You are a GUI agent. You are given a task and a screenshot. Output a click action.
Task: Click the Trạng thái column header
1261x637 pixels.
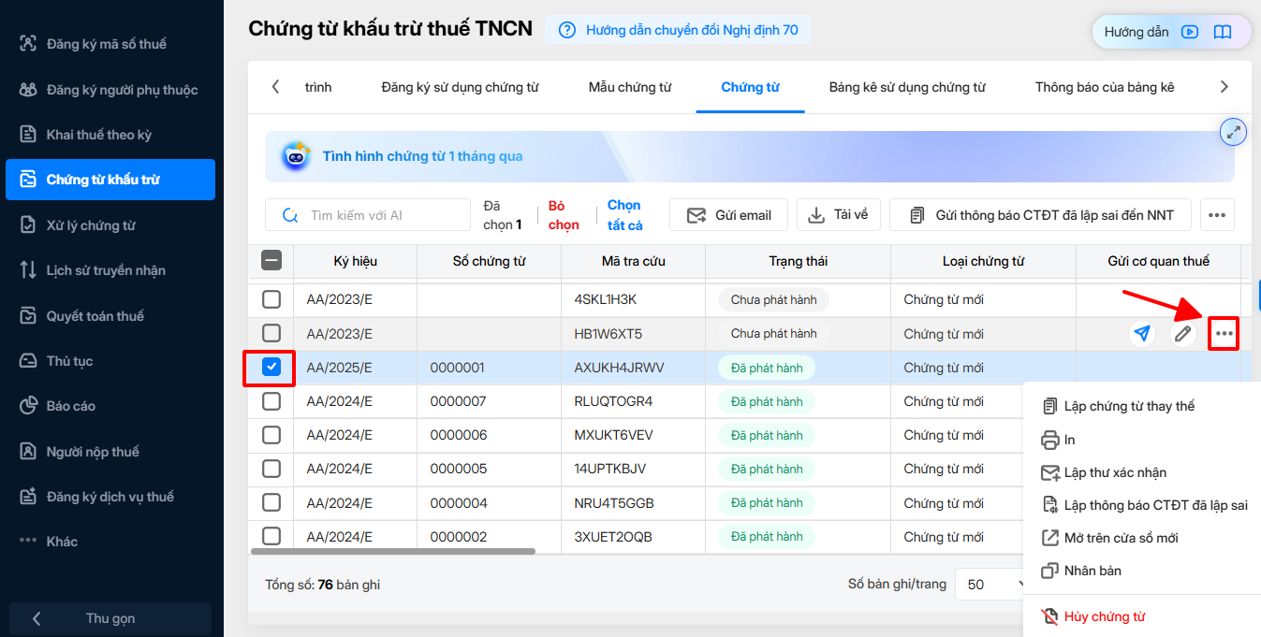pos(799,261)
